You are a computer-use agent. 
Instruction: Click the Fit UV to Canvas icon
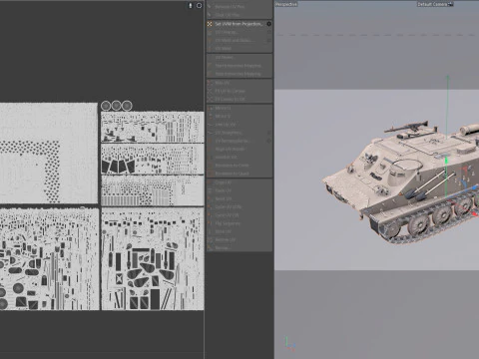click(210, 91)
